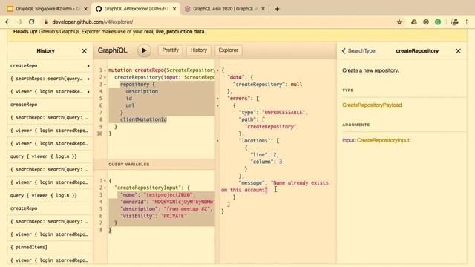Click the circled info extension icon
Screen dimensions: 475x267
[x=426, y=22]
